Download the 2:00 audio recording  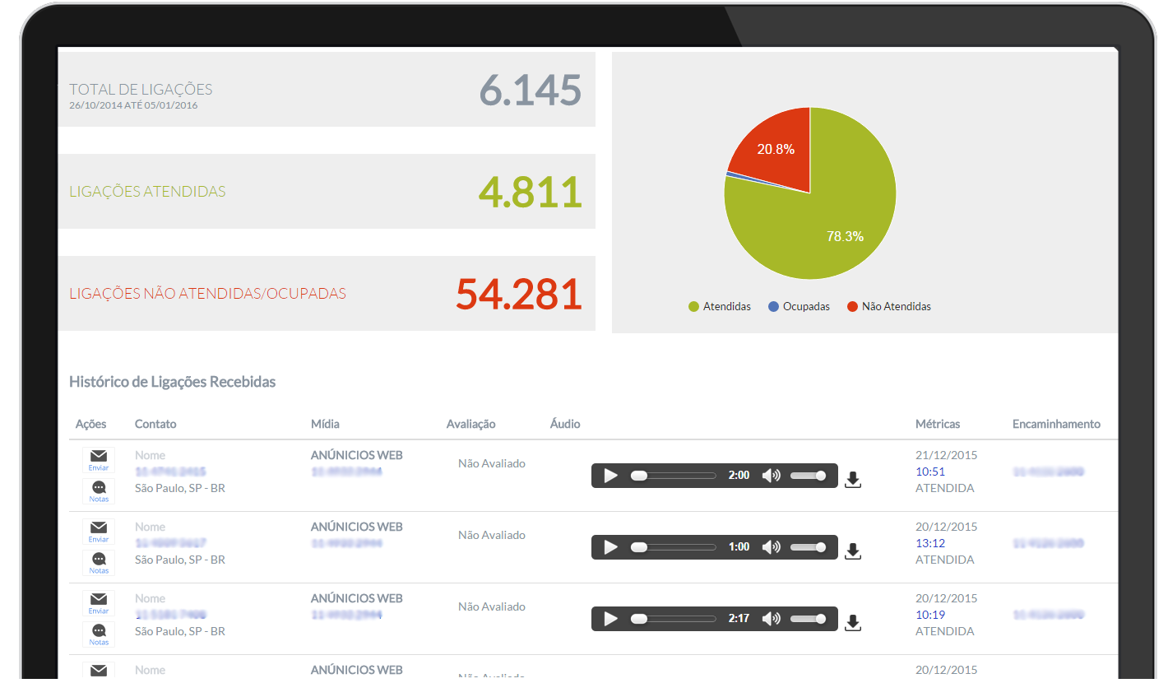pyautogui.click(x=853, y=480)
